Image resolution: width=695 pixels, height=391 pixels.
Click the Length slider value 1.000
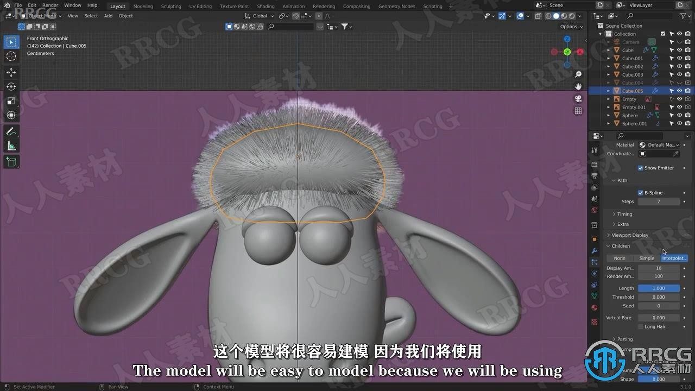(x=659, y=288)
